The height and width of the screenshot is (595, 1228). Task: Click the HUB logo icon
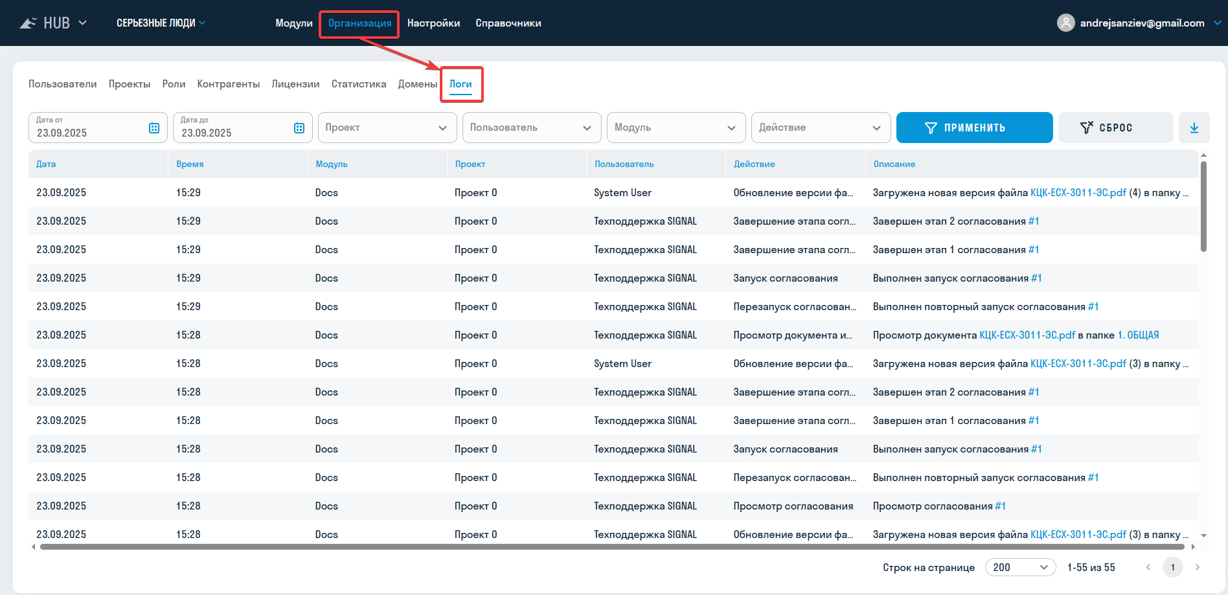[28, 23]
